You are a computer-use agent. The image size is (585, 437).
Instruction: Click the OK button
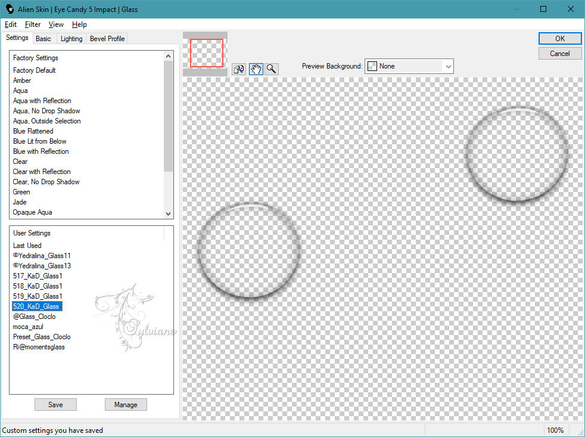559,39
